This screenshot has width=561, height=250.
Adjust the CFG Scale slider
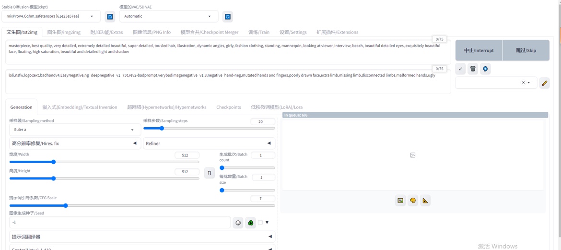pyautogui.click(x=142, y=205)
